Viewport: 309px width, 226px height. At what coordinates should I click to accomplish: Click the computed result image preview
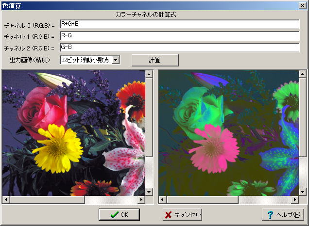228,132
